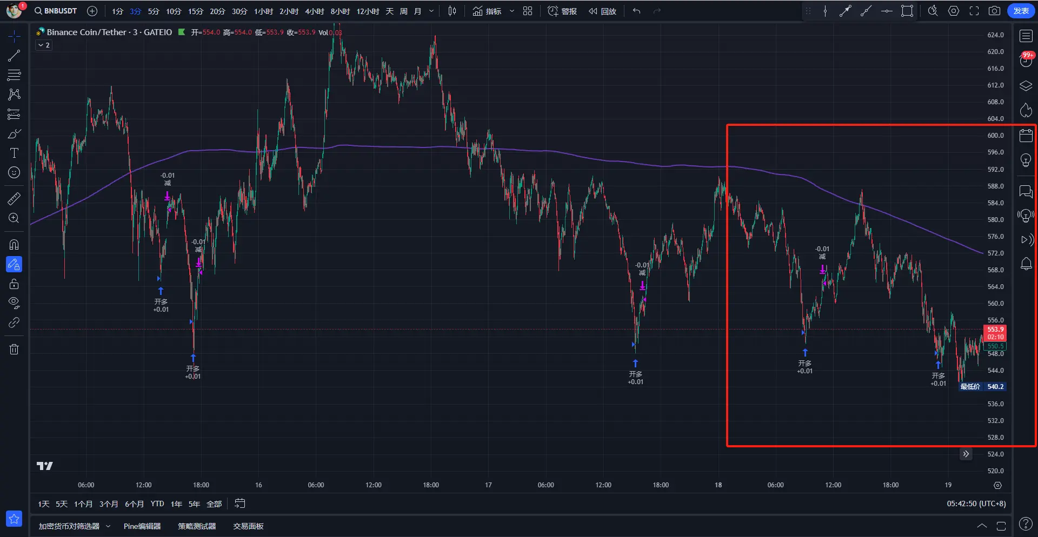Click the scroll to latest bar button
This screenshot has width=1038, height=537.
click(x=966, y=454)
